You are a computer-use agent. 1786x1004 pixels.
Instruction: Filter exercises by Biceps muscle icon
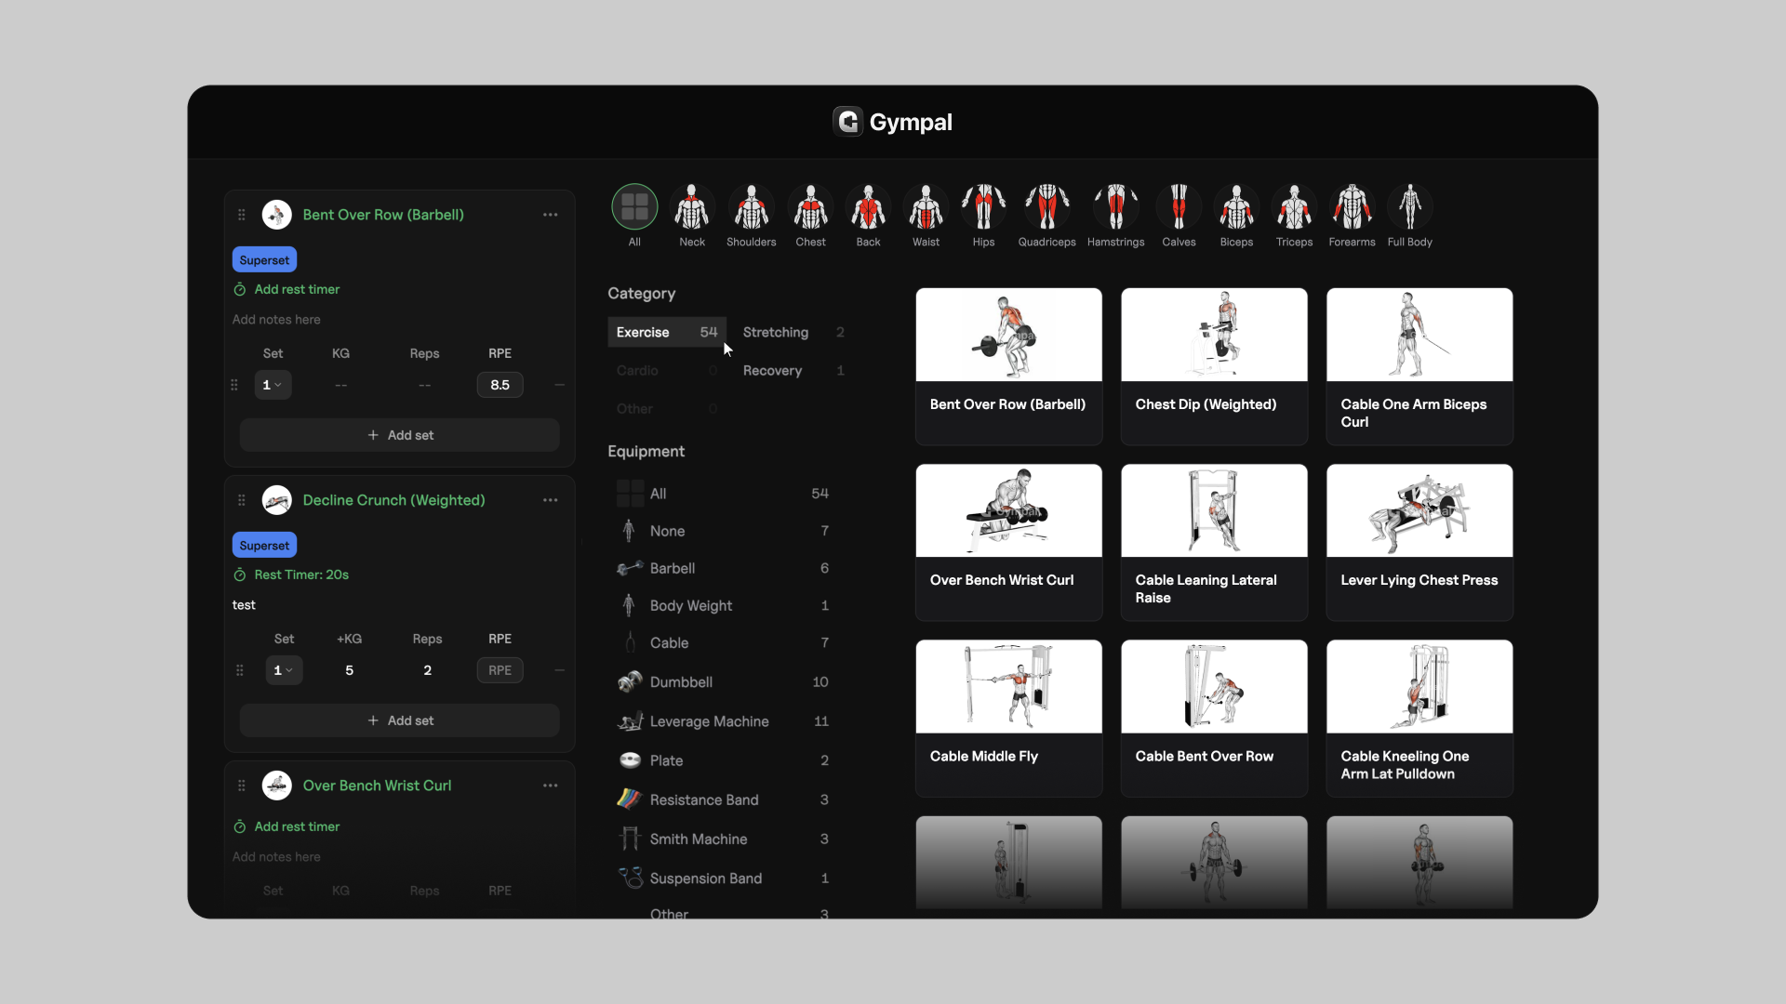click(x=1236, y=206)
